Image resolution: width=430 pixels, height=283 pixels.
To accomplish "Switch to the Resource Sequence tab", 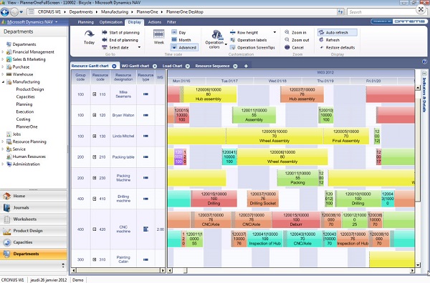I will pyautogui.click(x=212, y=66).
